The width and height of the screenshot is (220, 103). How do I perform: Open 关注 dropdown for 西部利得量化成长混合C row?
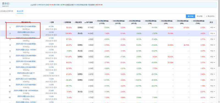click(213, 98)
